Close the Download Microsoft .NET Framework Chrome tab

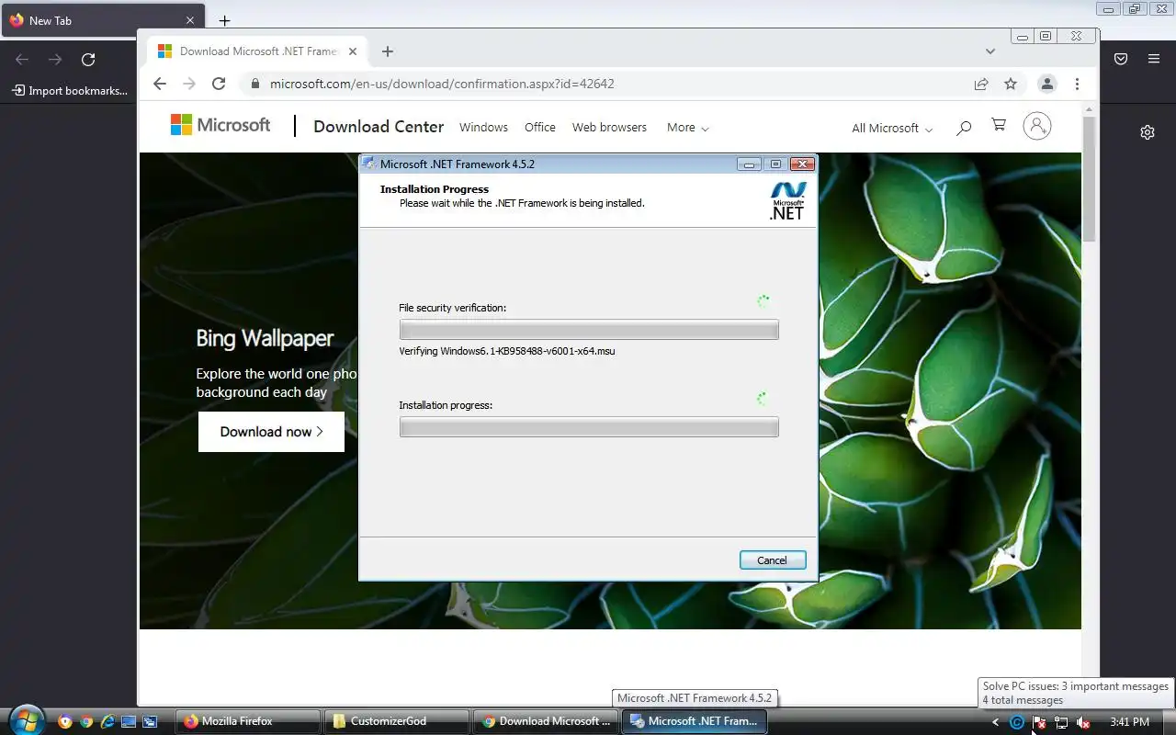tap(353, 51)
